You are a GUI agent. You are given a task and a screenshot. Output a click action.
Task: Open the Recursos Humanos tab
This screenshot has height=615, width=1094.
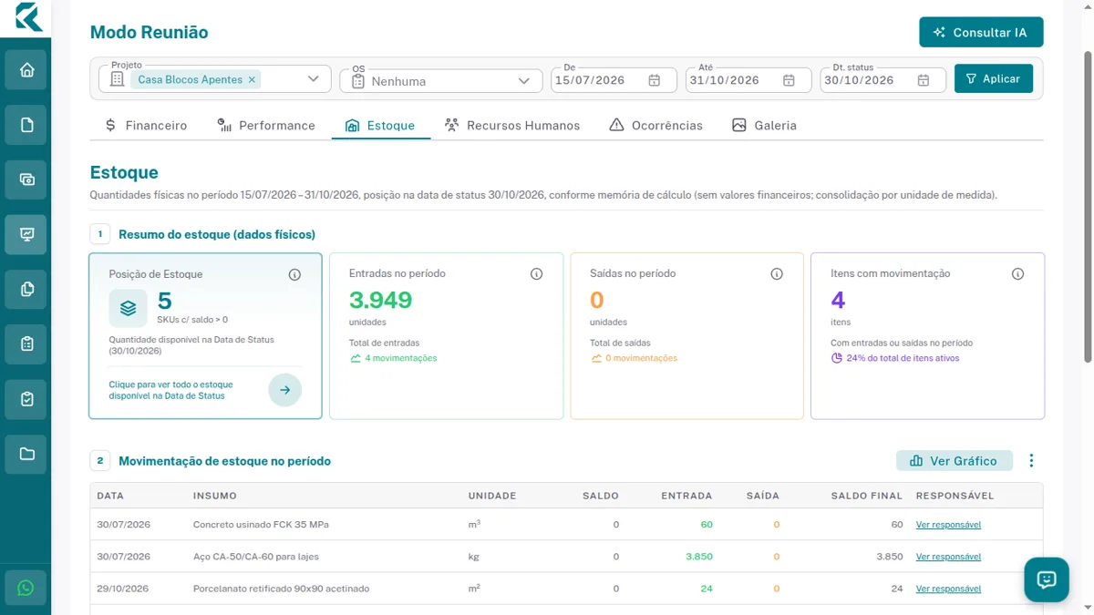512,125
